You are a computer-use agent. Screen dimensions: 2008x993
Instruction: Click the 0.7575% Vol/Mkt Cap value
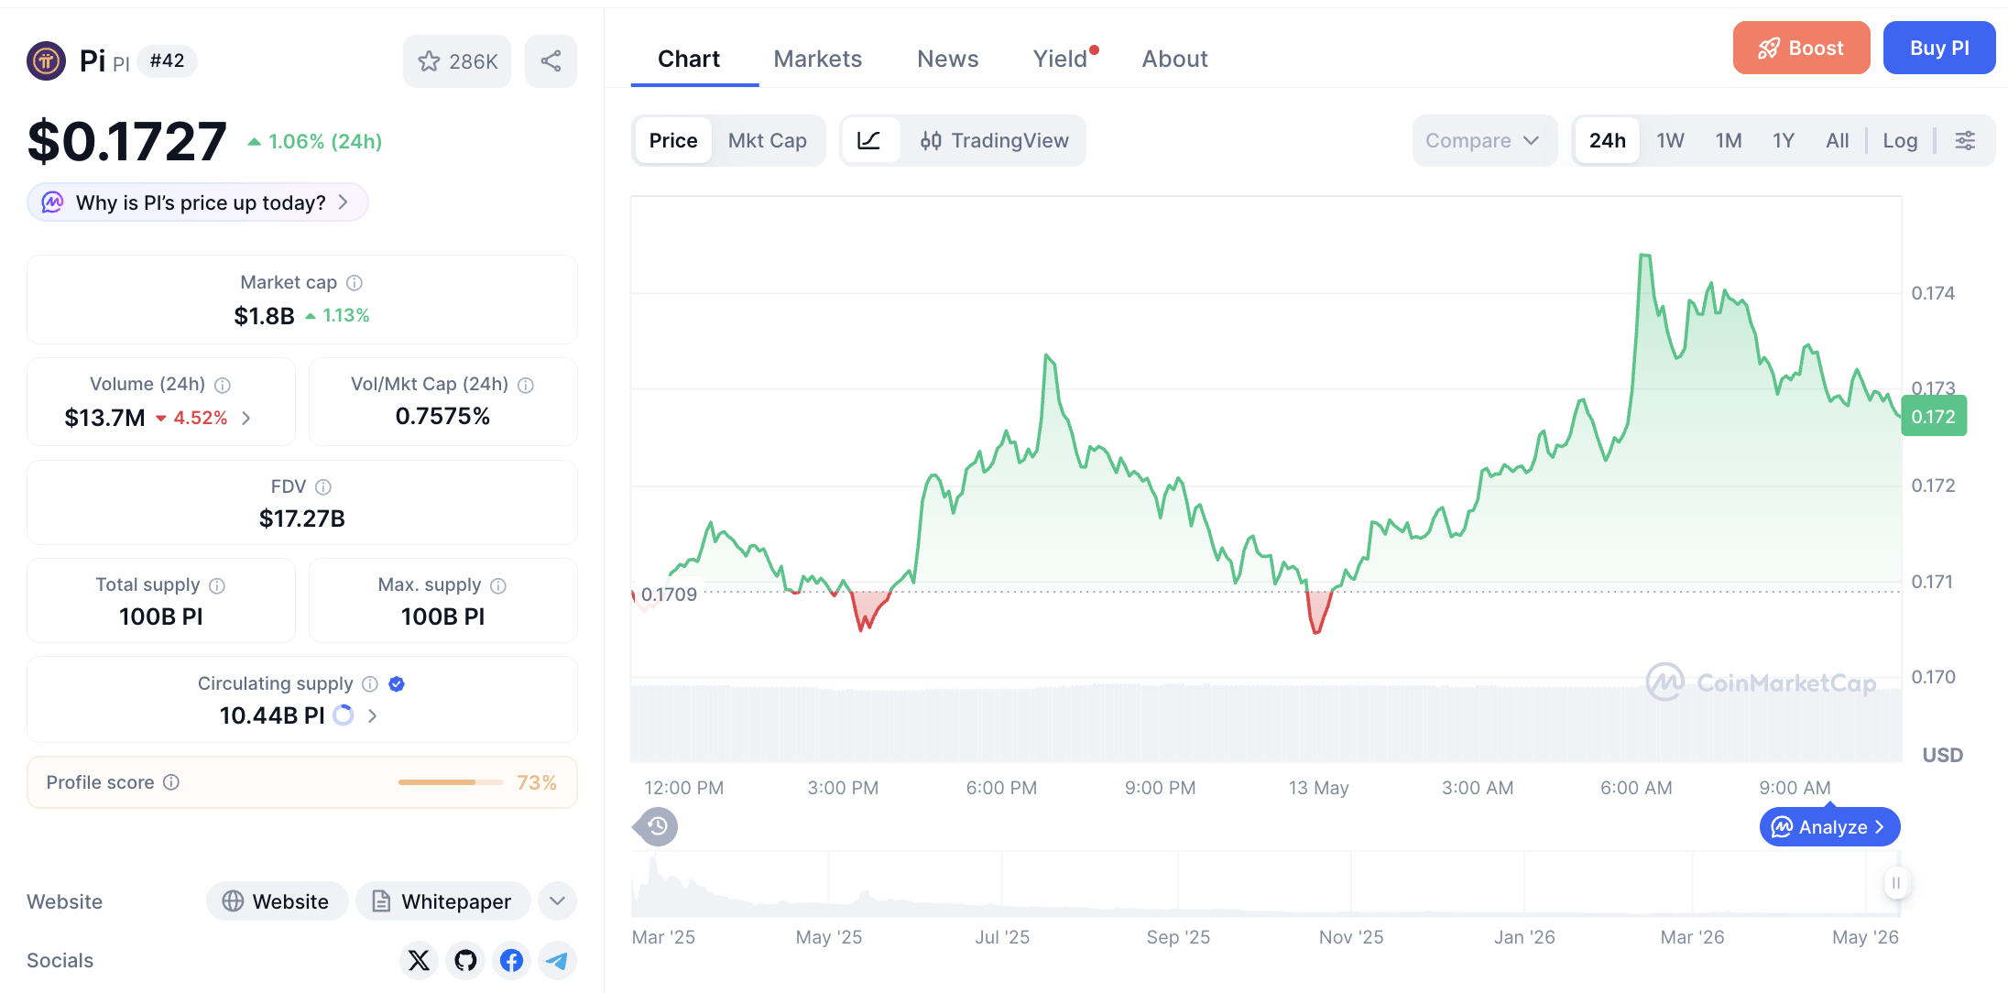click(x=442, y=417)
